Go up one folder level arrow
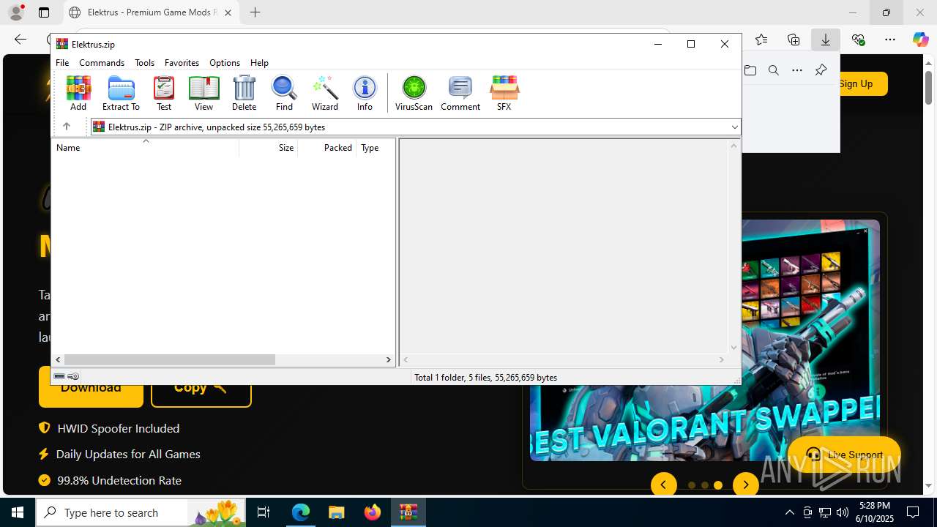The width and height of the screenshot is (937, 527). (67, 127)
